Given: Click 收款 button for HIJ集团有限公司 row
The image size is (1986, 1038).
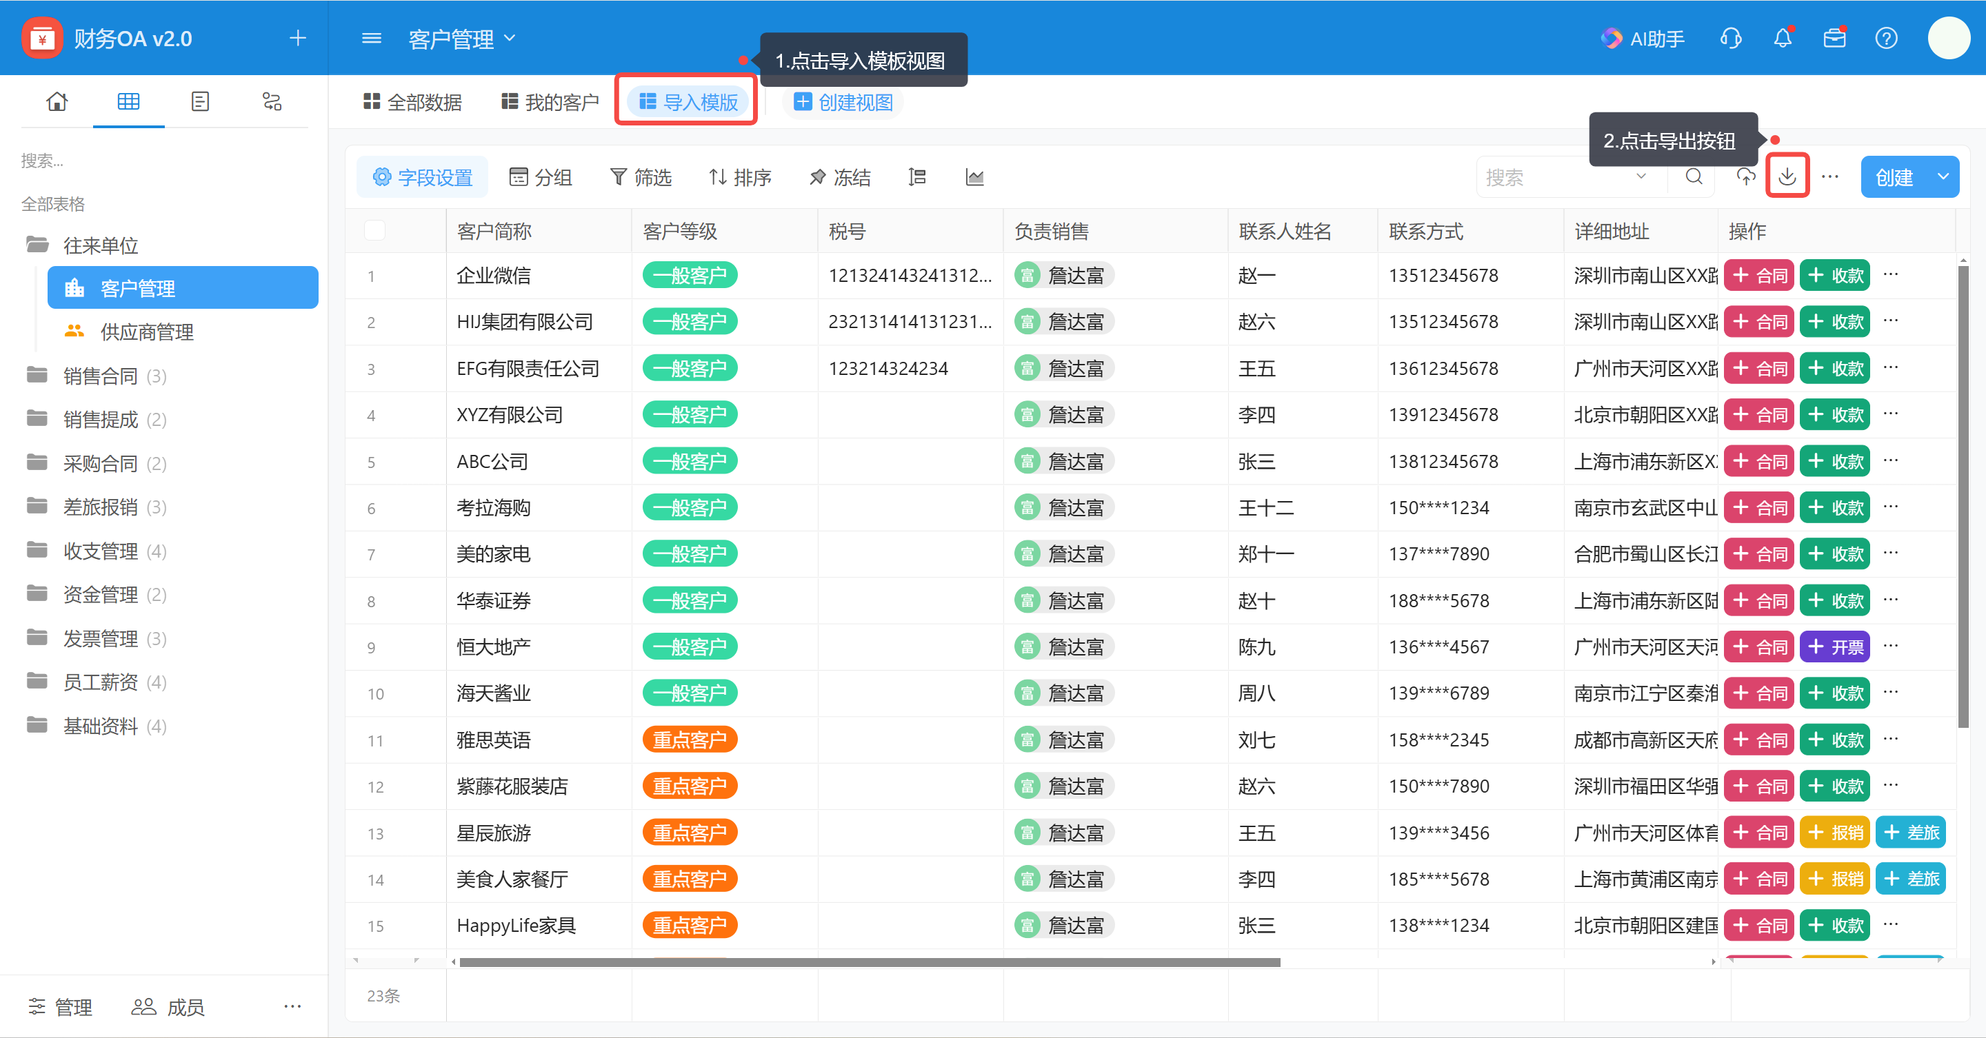Looking at the screenshot, I should point(1835,321).
